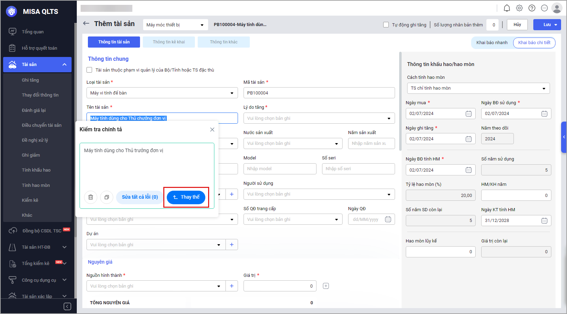
Task: Open the calendar picker for Ngày mua
Action: pos(468,114)
